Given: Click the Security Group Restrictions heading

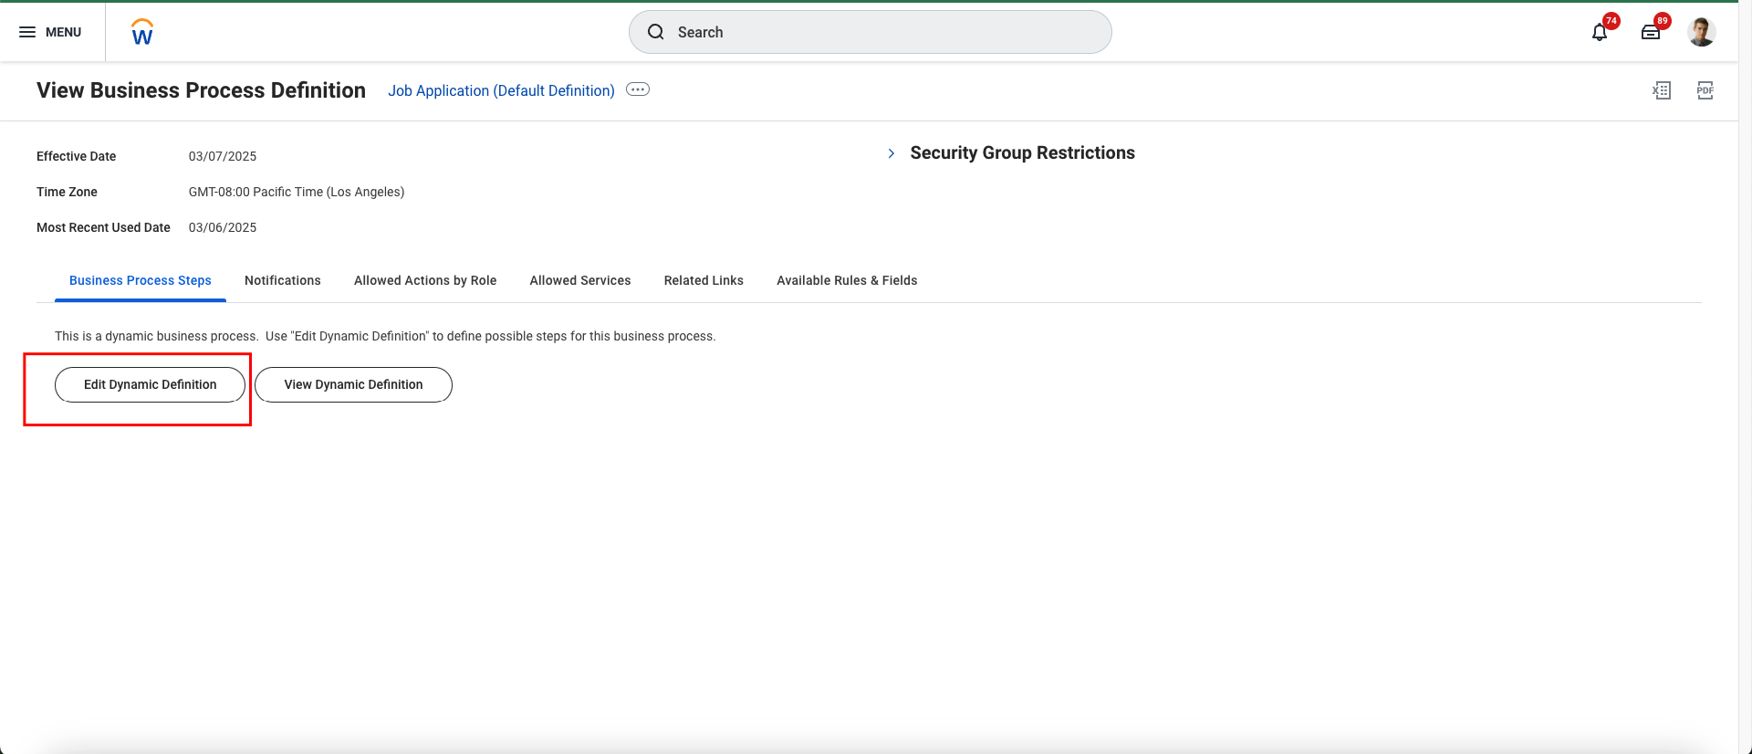Looking at the screenshot, I should coord(1022,152).
